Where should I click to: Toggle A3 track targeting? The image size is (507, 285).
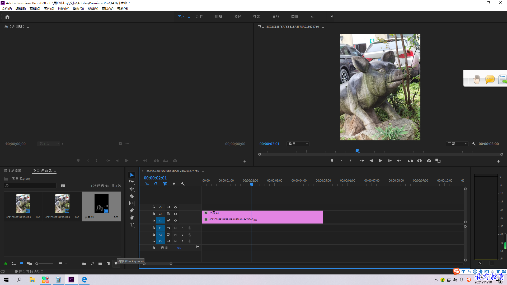160,241
